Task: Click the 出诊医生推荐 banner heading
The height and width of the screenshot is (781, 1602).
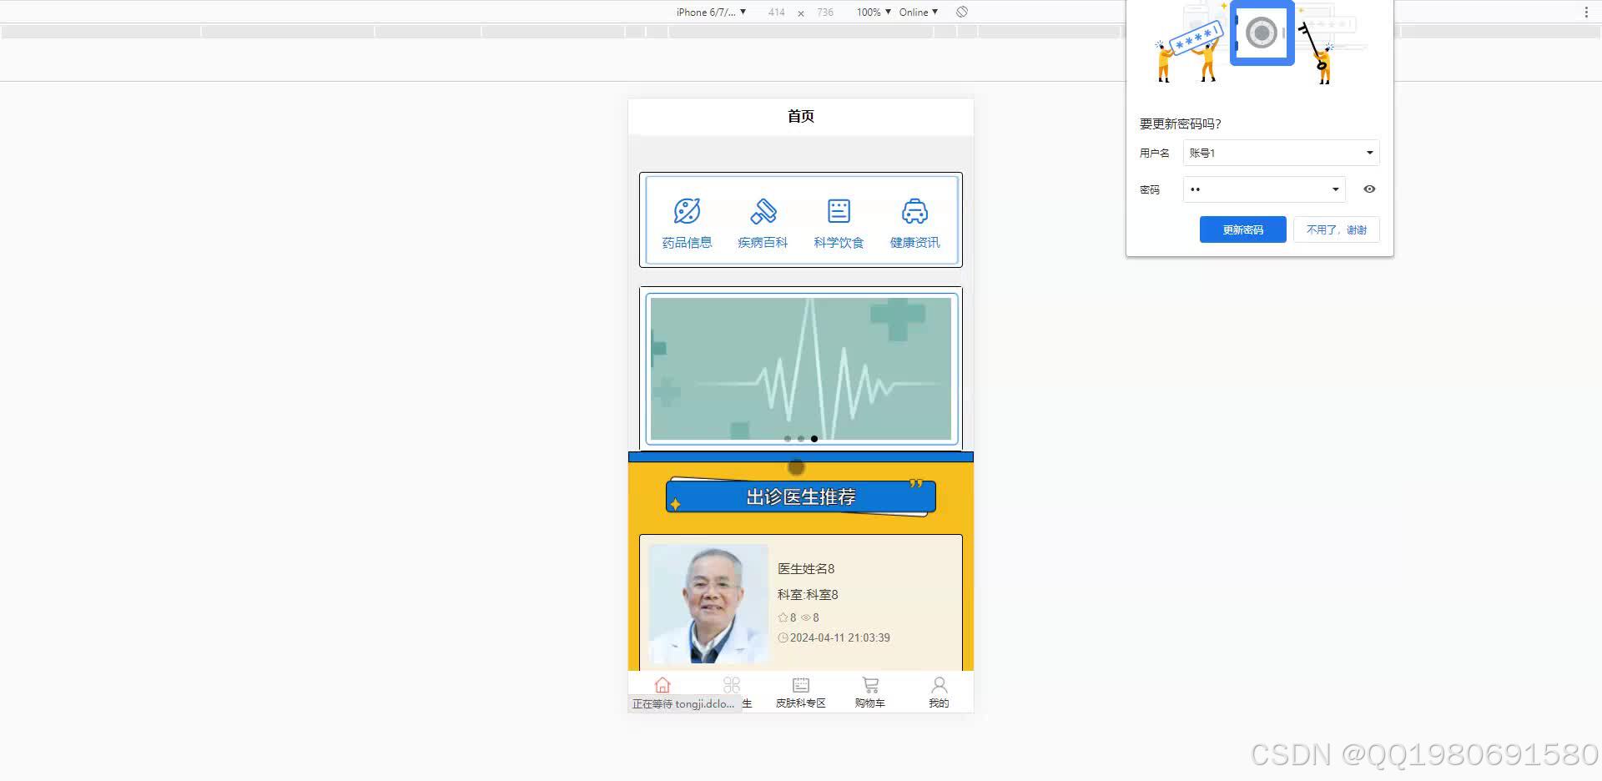Action: pyautogui.click(x=801, y=497)
